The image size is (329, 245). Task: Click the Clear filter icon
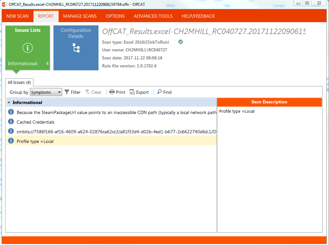click(88, 92)
